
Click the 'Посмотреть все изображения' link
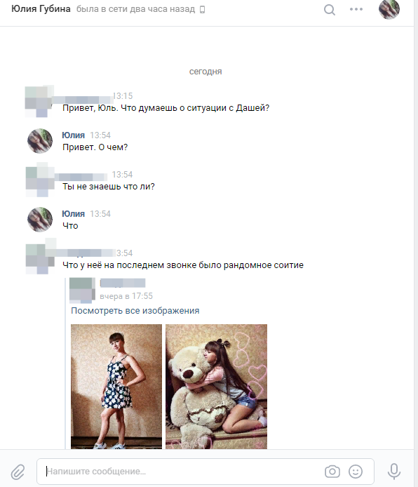click(x=135, y=311)
